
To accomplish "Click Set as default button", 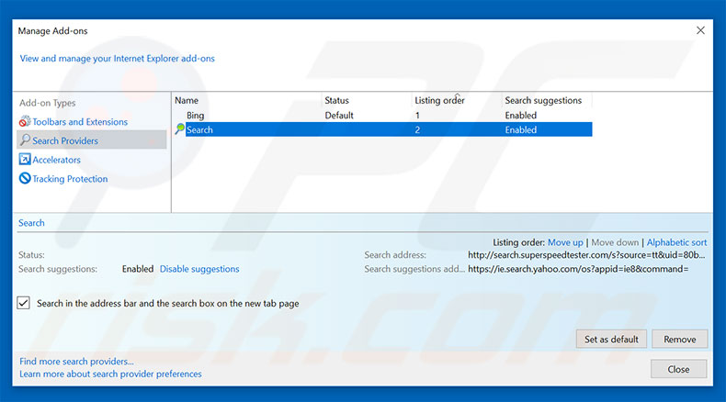I will coord(611,339).
